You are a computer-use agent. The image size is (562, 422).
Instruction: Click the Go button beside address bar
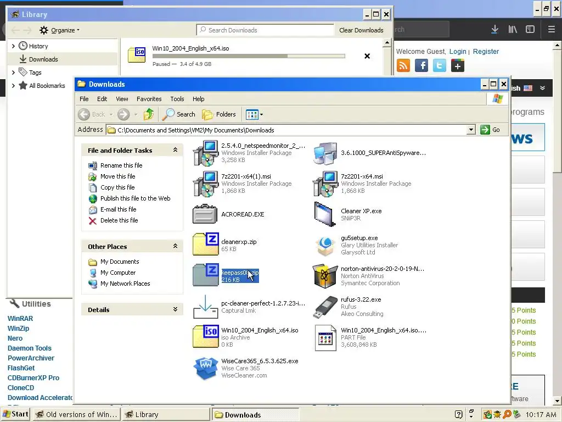(490, 130)
